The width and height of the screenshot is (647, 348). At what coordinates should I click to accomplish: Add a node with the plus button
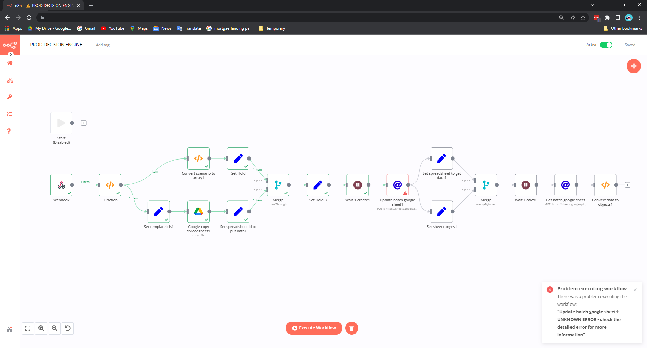pos(634,66)
